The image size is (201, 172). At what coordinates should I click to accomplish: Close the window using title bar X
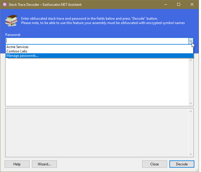pos(192,4)
